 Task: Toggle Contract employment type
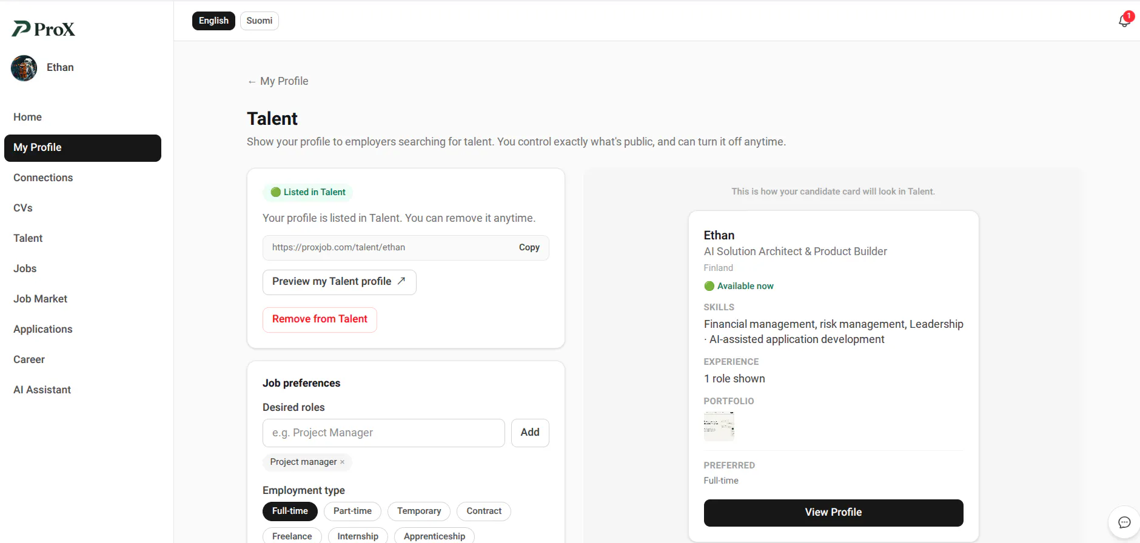(x=484, y=511)
